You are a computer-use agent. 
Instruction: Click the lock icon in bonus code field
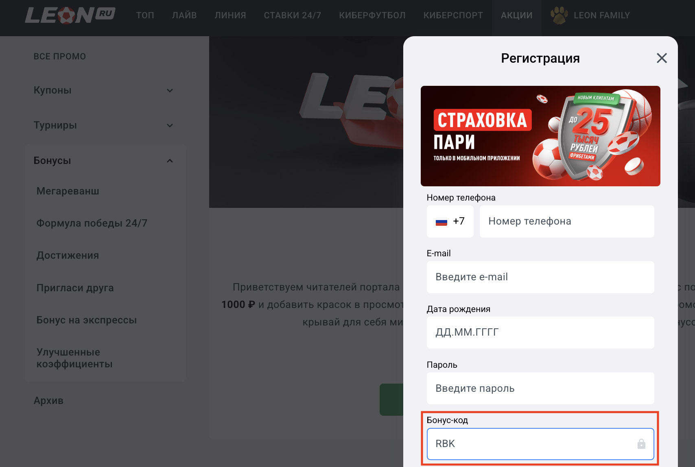[641, 444]
